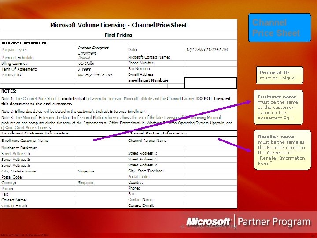Image resolution: width=317 pixels, height=238 pixels.
Task: Click the 'Enrollment Customer Information' header
Action: (35, 133)
